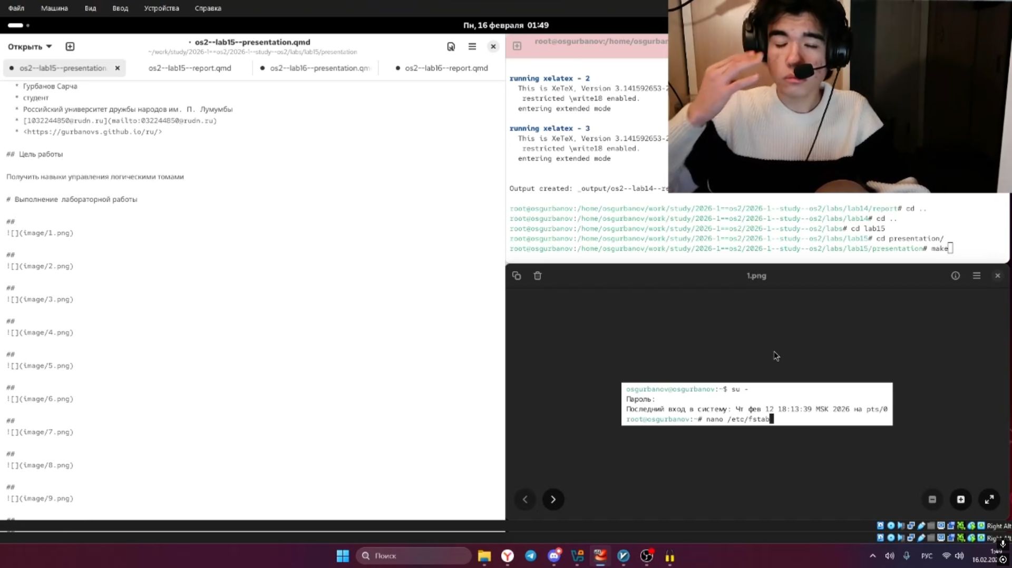Click the студент list item

pyautogui.click(x=36, y=98)
